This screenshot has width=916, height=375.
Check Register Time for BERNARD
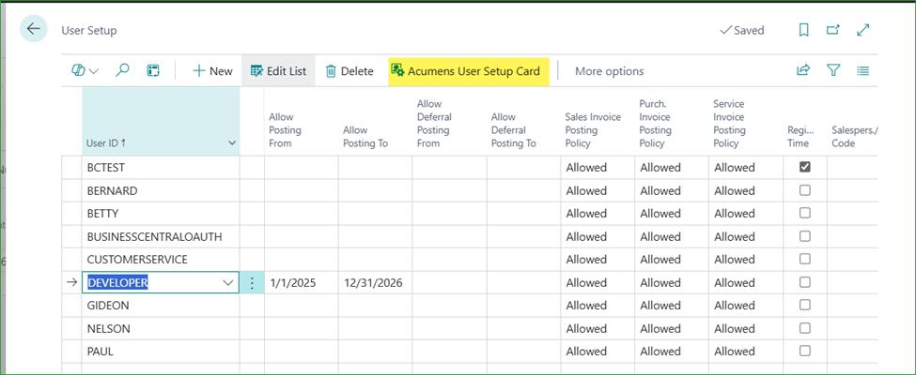click(x=805, y=190)
